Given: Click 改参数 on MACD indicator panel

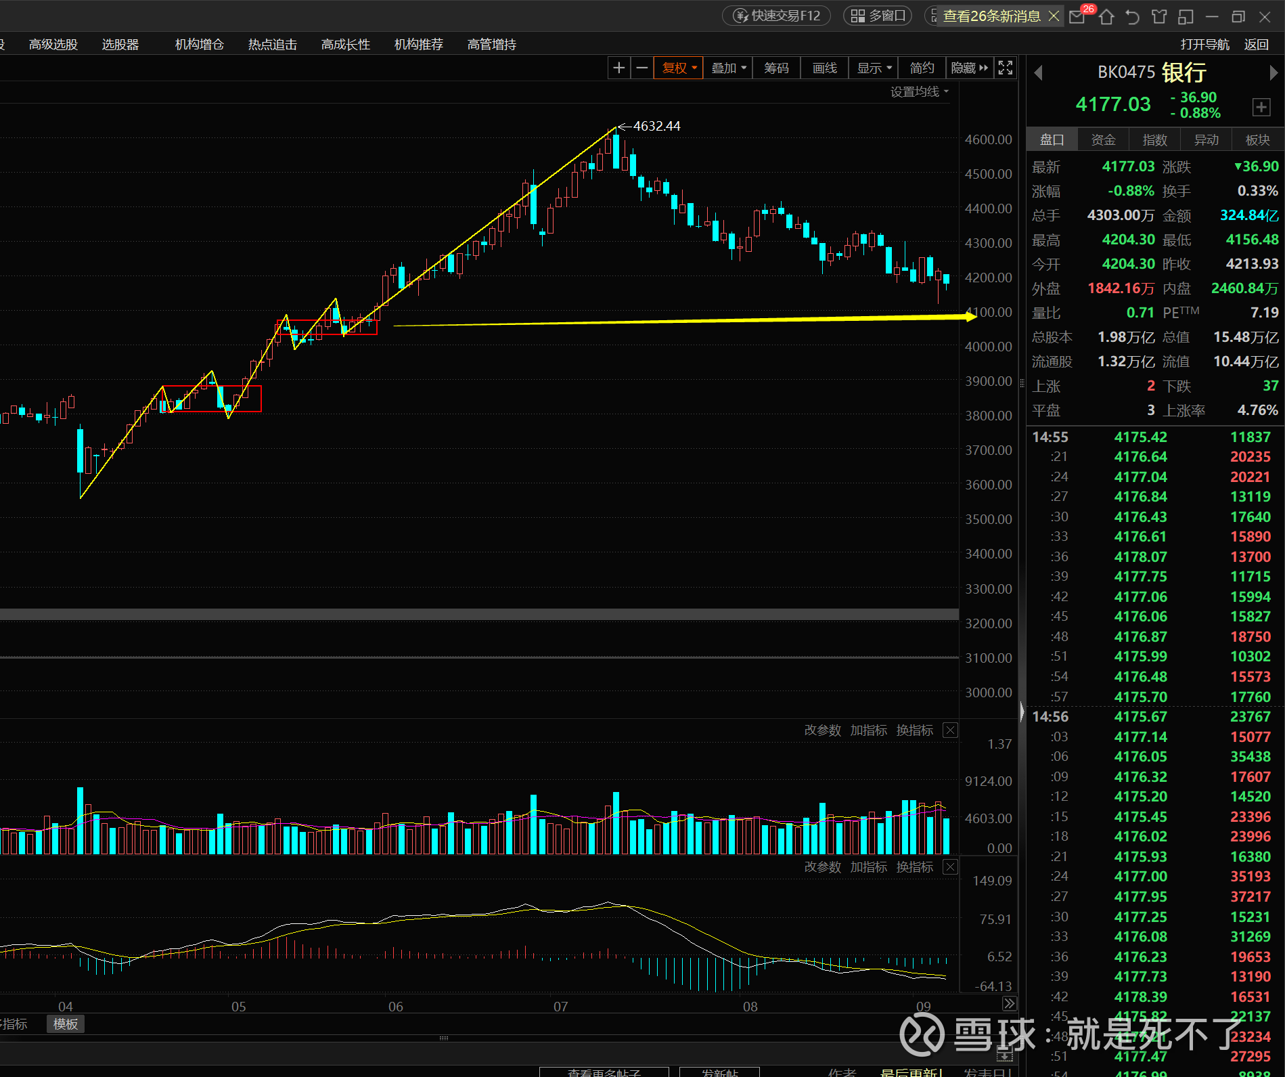Looking at the screenshot, I should coord(823,867).
